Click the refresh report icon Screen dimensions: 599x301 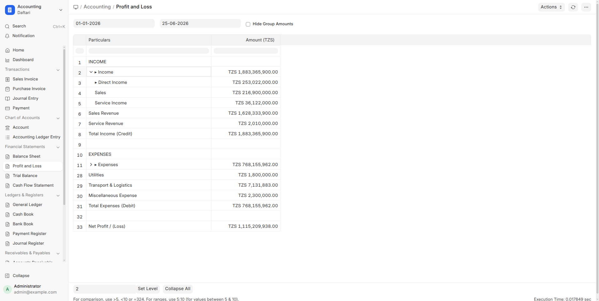(573, 7)
